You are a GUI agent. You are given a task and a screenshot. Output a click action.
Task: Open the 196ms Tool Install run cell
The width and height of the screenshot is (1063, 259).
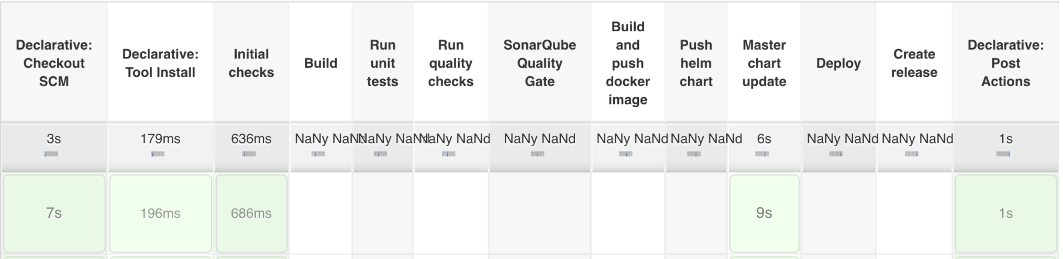tap(160, 213)
